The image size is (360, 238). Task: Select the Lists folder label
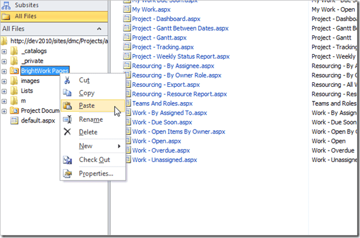click(x=27, y=91)
